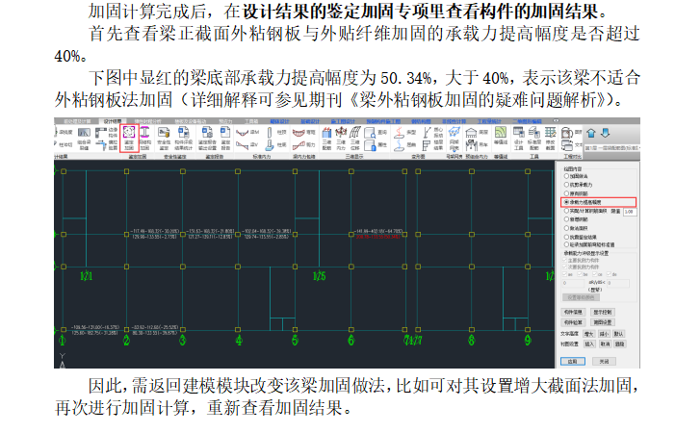Show beam shear 梁V standard force
This screenshot has height=433, width=675.
tap(247, 145)
